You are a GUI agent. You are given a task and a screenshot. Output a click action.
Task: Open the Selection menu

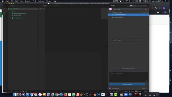[x=28, y=1]
